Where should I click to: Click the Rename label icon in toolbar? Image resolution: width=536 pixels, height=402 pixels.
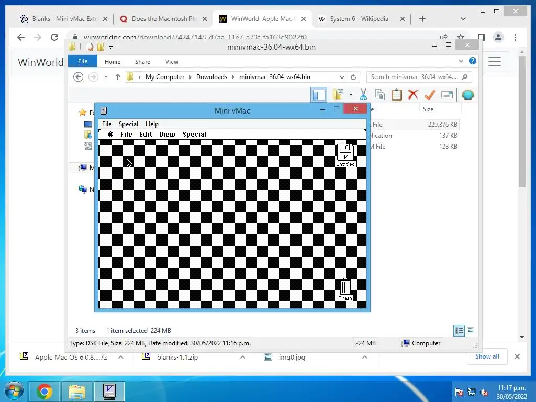[447, 95]
